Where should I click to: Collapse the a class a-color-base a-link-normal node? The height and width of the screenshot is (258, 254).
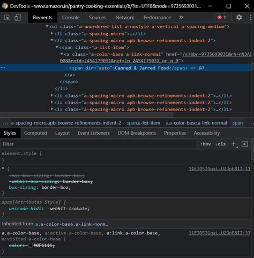pos(62,54)
